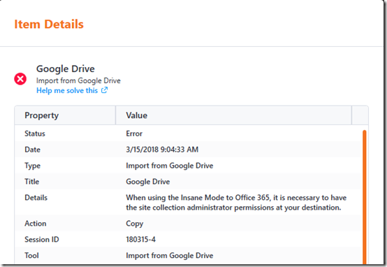The height and width of the screenshot is (267, 387).
Task: Sort by the Property column header
Action: click(65, 115)
